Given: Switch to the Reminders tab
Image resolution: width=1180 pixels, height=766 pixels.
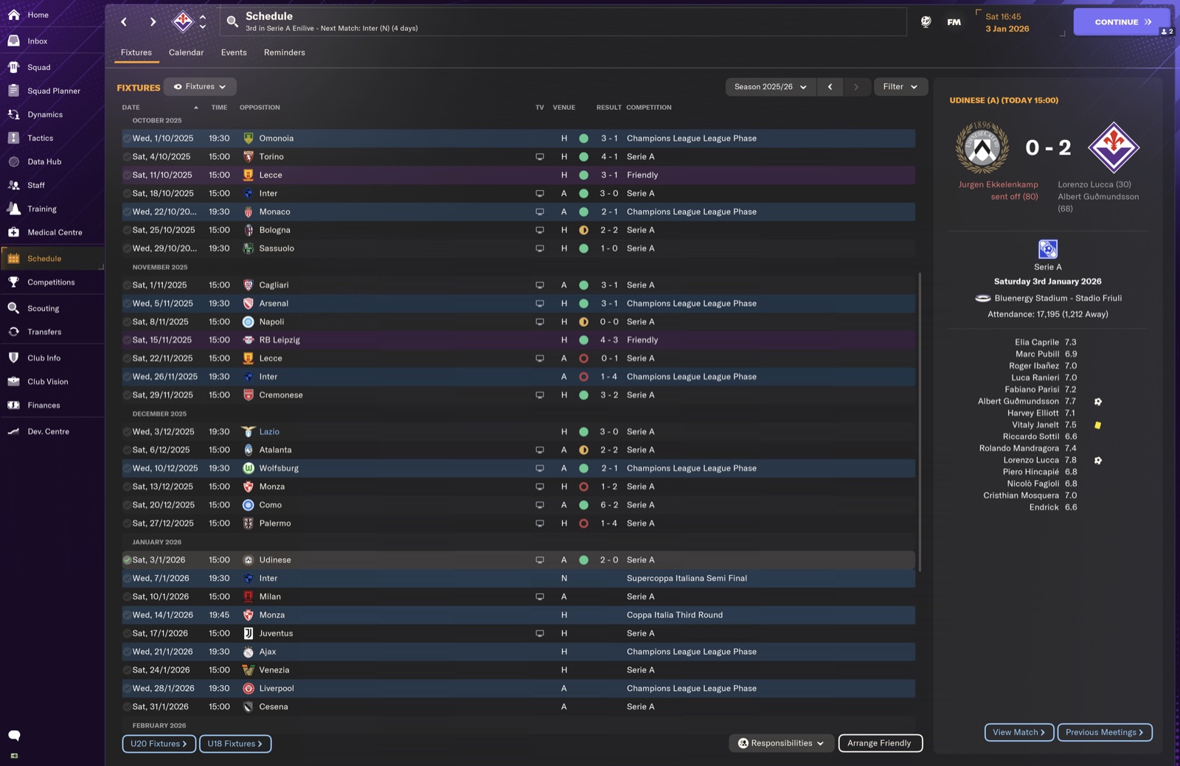Looking at the screenshot, I should point(285,52).
